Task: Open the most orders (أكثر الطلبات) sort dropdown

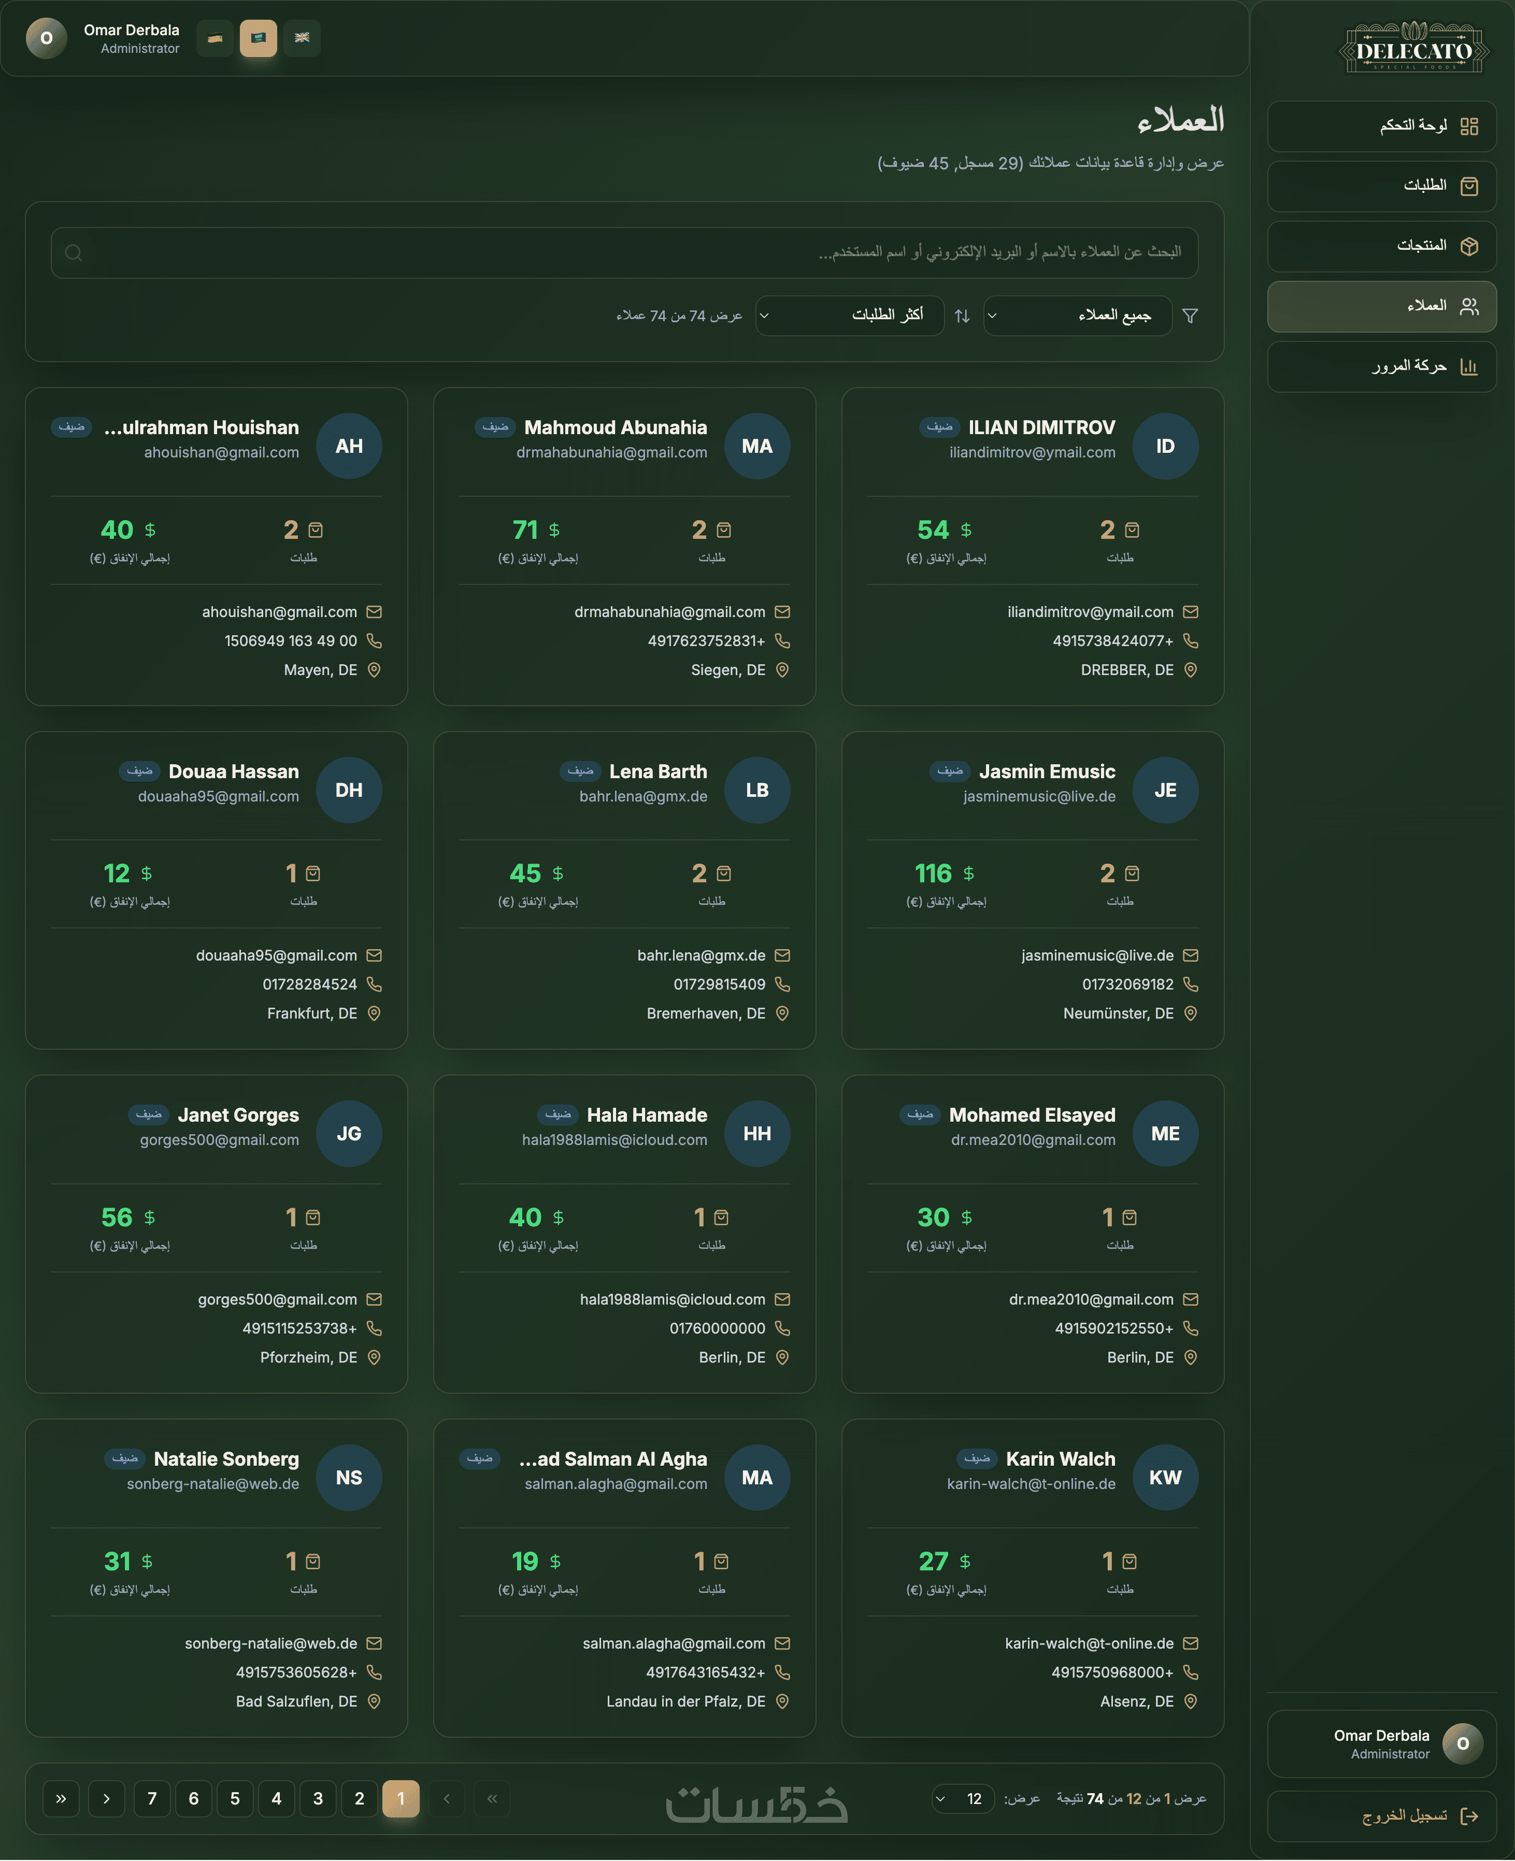Action: click(x=849, y=316)
